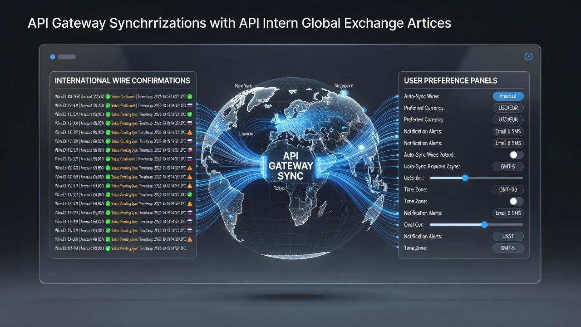Screen dimensions: 581x327
Task: Open first Notification Alerts Email & SMS dropdown
Action: tap(508, 131)
